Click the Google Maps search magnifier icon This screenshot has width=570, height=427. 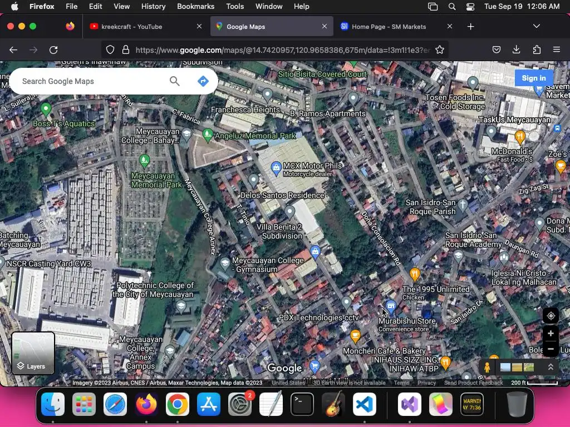174,81
